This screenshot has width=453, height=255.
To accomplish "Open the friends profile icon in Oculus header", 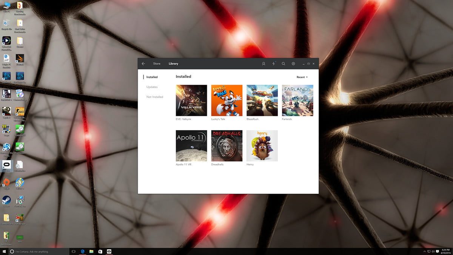I will [264, 64].
